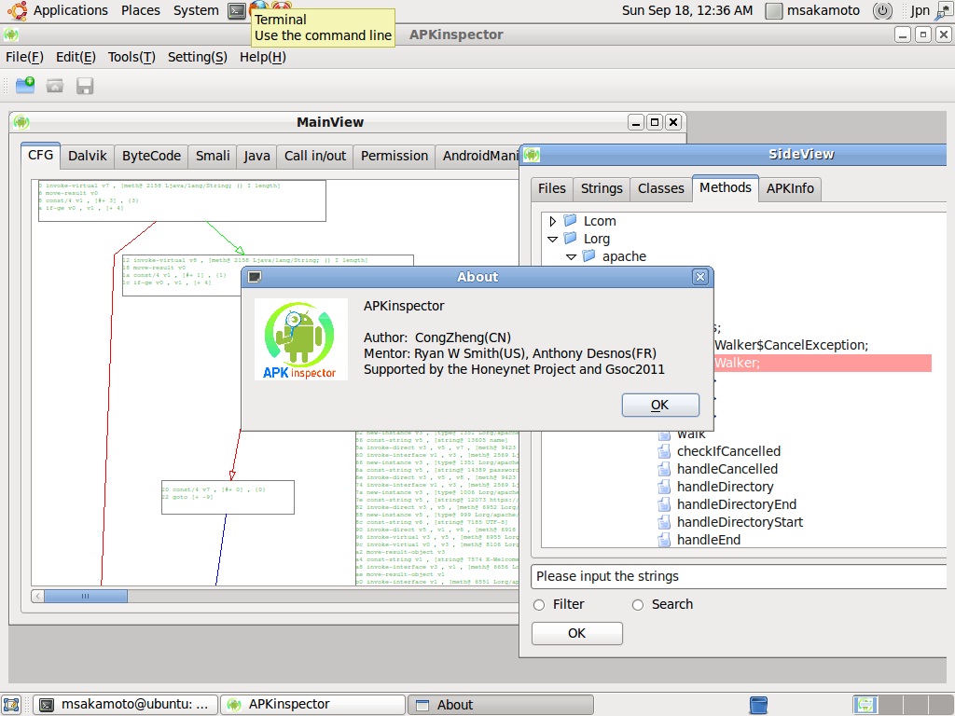The height and width of the screenshot is (716, 955).
Task: Click the handleEnd method file icon
Action: click(x=664, y=540)
